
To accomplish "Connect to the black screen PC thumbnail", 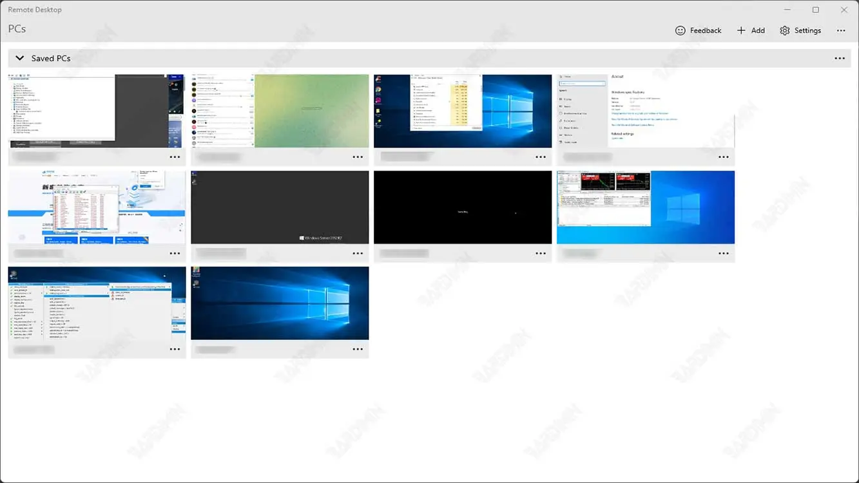I will click(x=463, y=207).
